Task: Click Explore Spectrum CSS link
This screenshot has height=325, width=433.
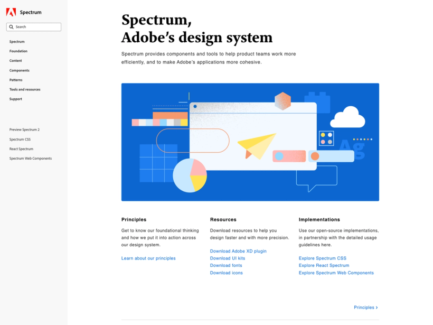Action: tap(322, 258)
